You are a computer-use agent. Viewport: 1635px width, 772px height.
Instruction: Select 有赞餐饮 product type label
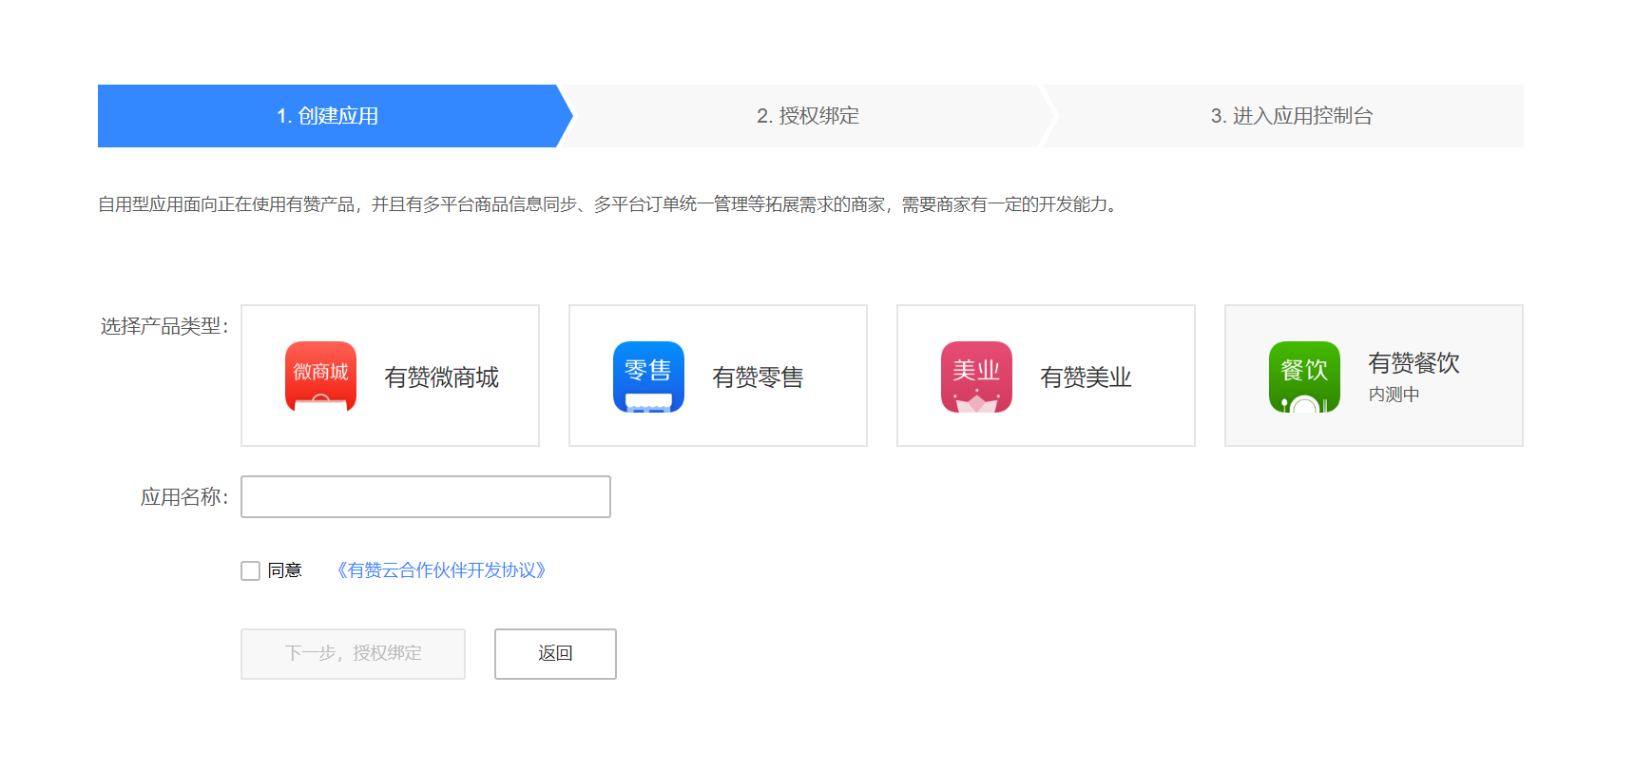coord(1414,363)
